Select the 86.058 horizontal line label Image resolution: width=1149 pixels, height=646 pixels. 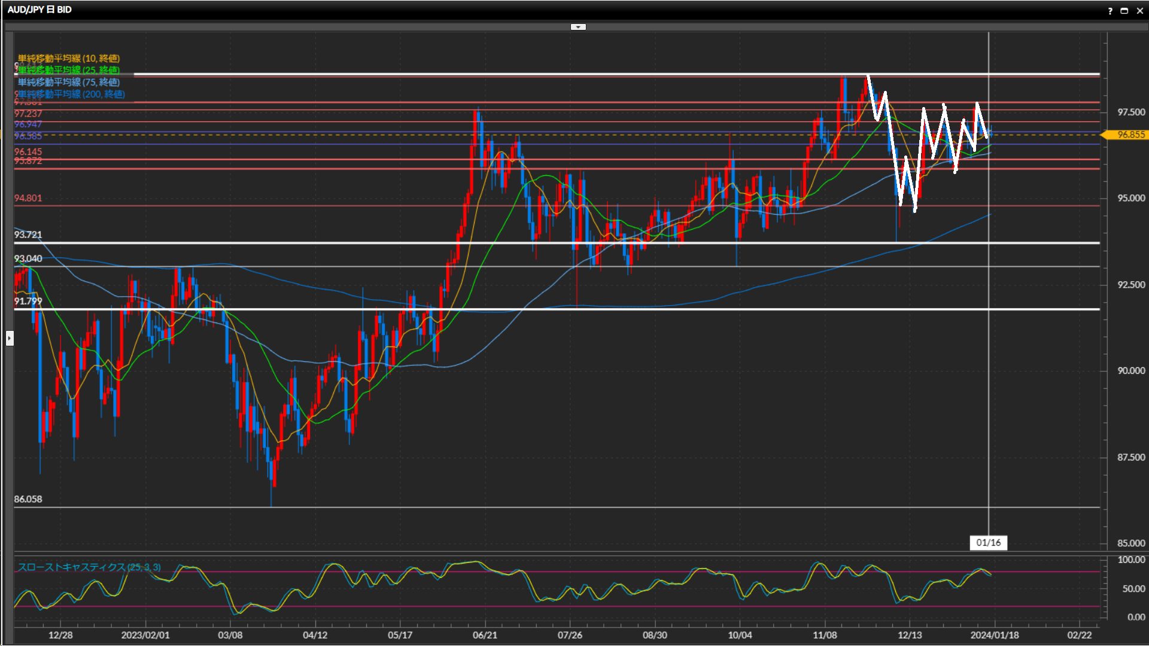pos(28,499)
